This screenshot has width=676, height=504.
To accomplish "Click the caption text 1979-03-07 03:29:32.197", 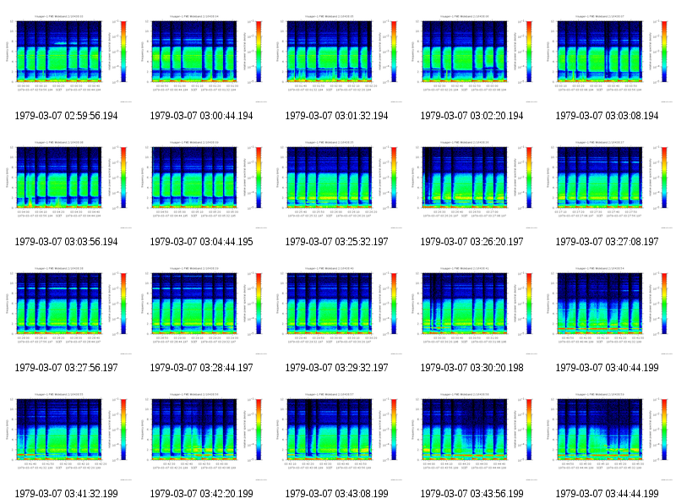I will click(x=336, y=368).
